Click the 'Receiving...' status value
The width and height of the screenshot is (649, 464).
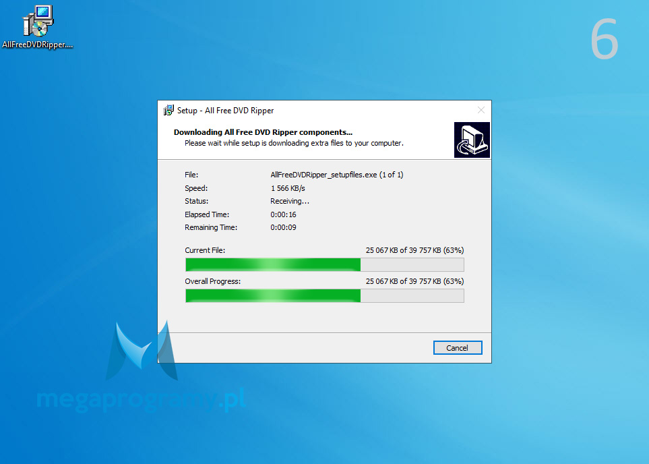coord(290,202)
